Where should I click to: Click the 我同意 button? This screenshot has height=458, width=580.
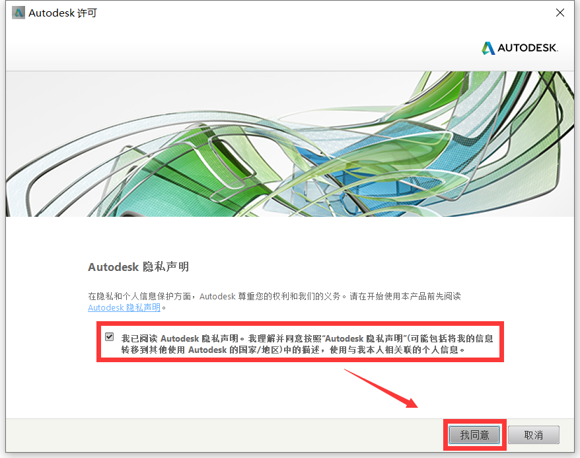(x=474, y=435)
